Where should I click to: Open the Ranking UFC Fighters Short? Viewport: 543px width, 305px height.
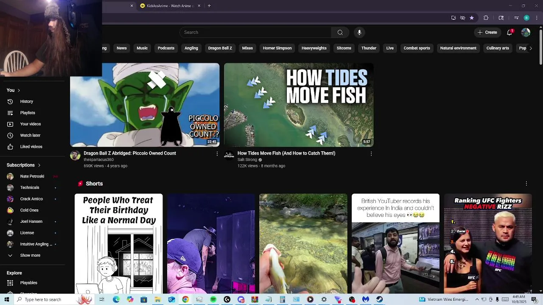click(x=488, y=244)
